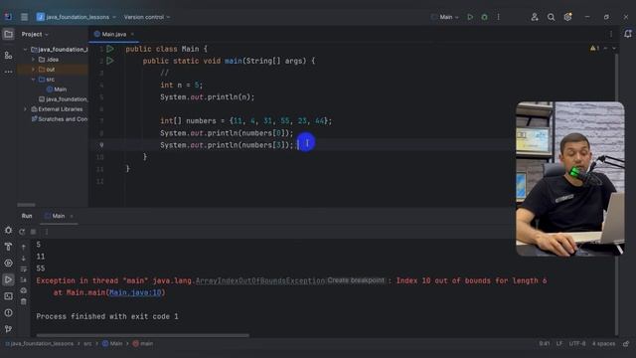
Task: Select Main class in project tree
Action: click(x=57, y=89)
